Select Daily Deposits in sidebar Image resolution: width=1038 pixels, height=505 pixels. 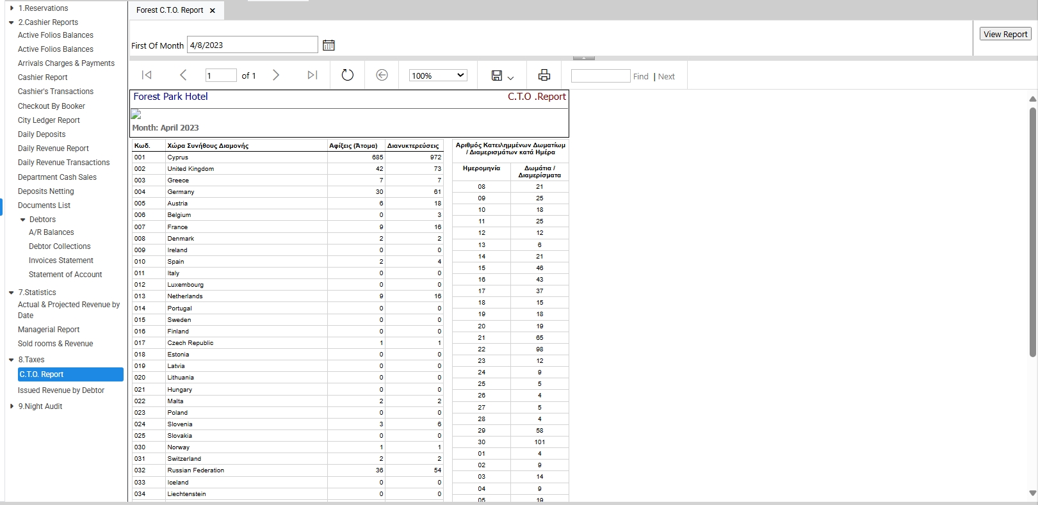(42, 134)
